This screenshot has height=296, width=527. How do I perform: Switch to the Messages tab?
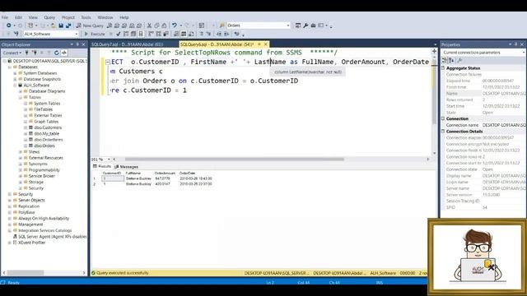tap(126, 167)
